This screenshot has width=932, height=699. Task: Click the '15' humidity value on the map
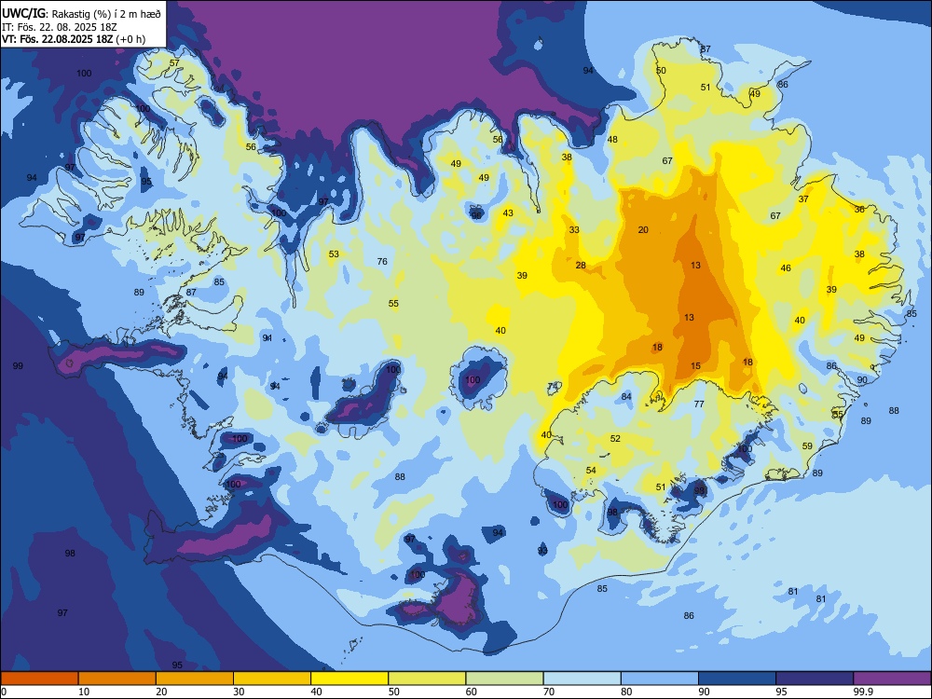696,366
